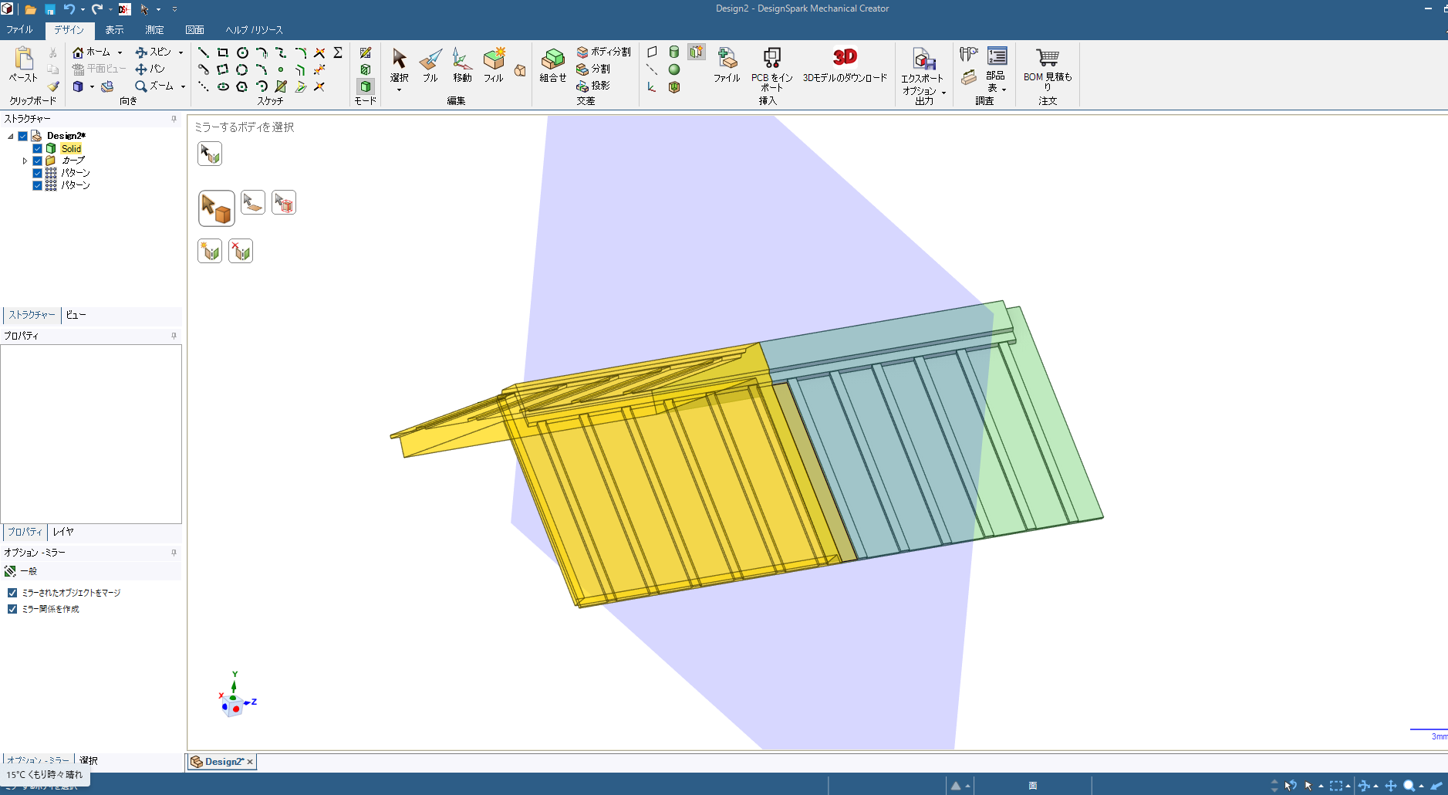
Task: Open the 表示 ribbon tab
Action: tap(114, 30)
